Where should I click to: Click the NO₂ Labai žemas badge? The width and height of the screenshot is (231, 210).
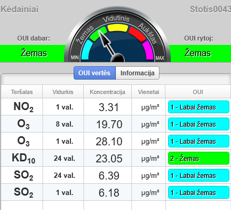[x=198, y=107]
